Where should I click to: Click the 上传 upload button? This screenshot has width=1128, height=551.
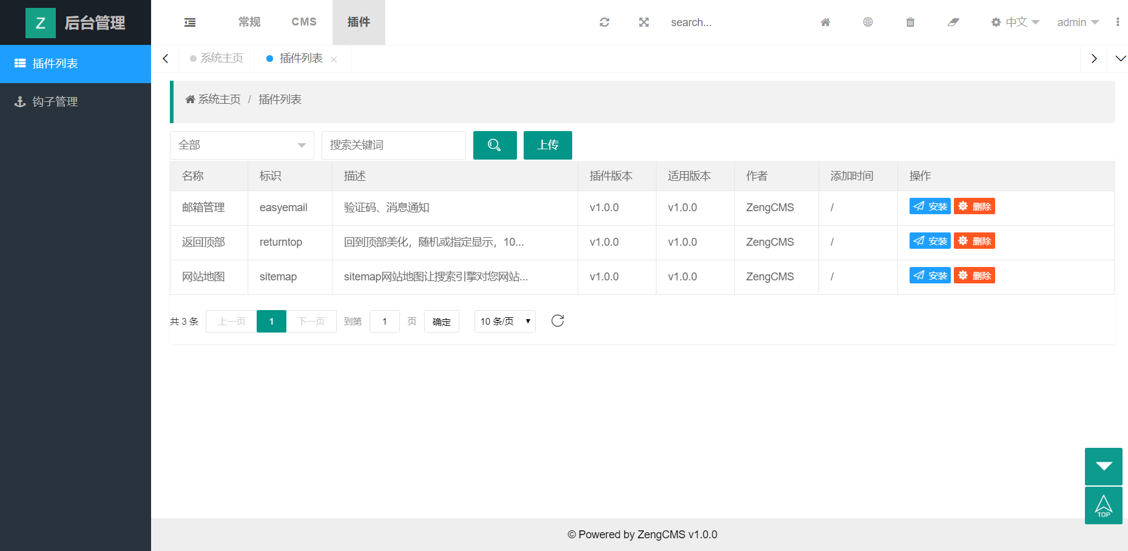547,145
